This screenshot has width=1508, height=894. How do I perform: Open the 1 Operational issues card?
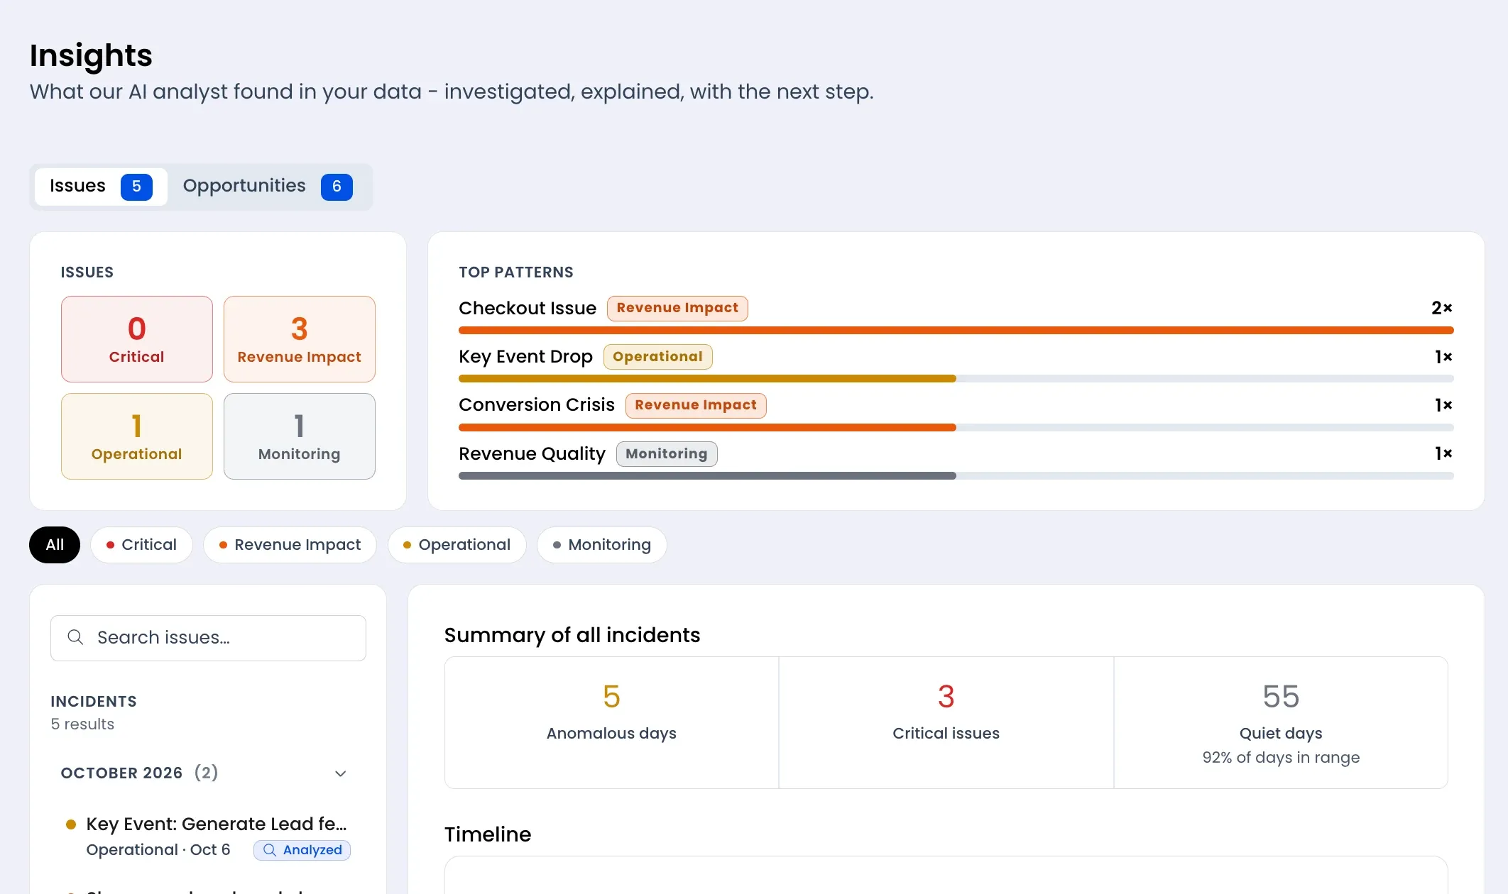[x=137, y=436]
